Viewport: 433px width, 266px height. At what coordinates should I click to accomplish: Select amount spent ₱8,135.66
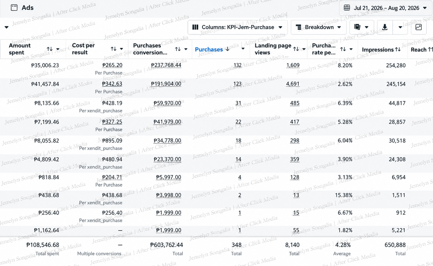[x=47, y=103]
